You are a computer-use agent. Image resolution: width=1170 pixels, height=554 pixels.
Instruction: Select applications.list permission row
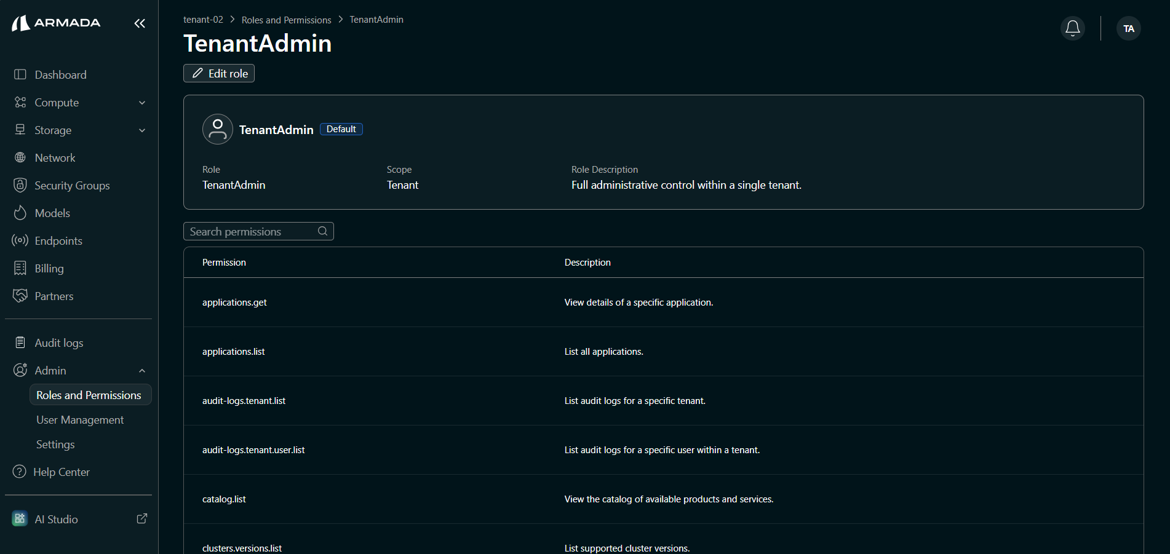[x=663, y=352]
